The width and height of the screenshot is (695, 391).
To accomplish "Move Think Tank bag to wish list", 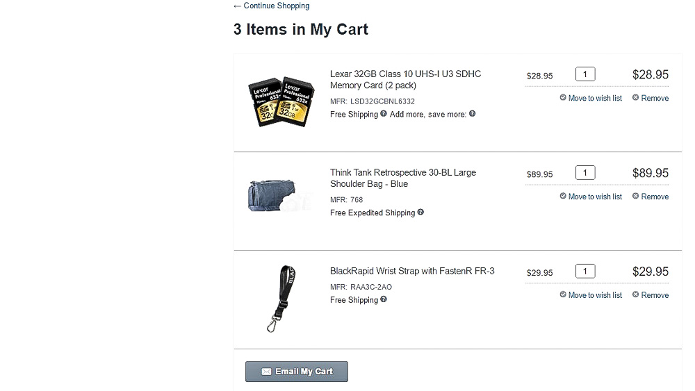I will point(591,197).
